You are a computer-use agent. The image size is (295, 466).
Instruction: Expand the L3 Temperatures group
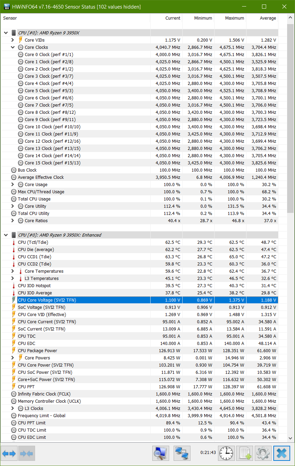pyautogui.click(x=13, y=279)
